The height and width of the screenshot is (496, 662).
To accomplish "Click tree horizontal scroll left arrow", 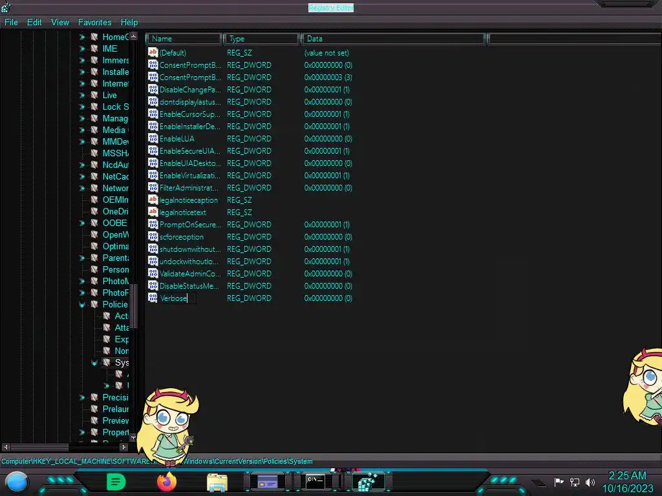I will (x=5, y=447).
